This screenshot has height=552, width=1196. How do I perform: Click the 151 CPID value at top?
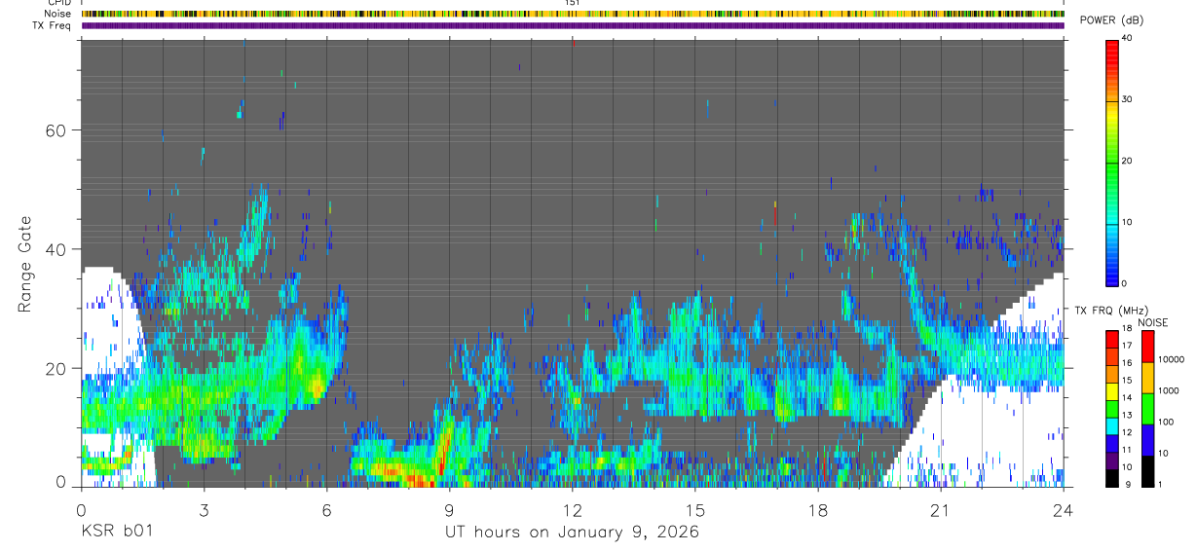[573, 3]
